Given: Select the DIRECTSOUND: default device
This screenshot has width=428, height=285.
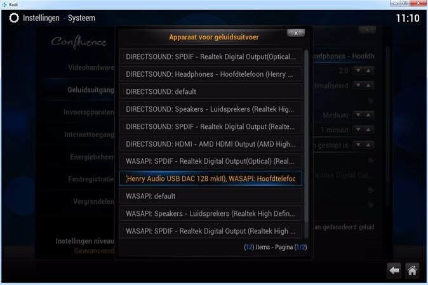Looking at the screenshot, I should [x=211, y=91].
